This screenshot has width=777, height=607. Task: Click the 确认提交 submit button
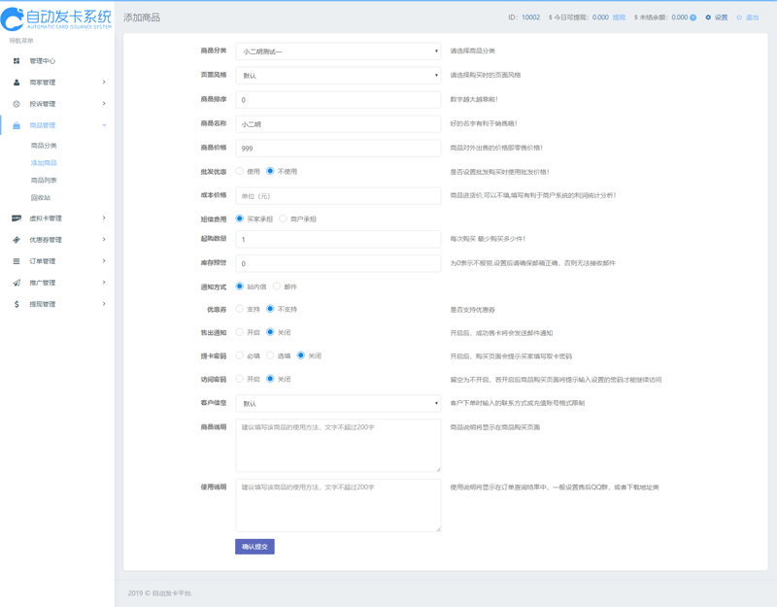coord(254,547)
